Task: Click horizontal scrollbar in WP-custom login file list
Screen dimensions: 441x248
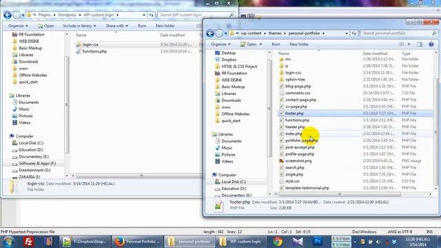Action: click(x=139, y=176)
